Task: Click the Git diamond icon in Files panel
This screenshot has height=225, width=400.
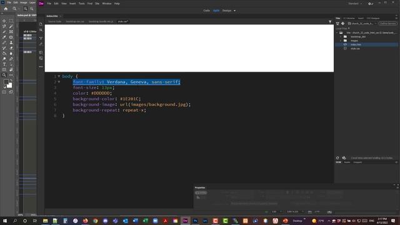Action: [x=343, y=24]
